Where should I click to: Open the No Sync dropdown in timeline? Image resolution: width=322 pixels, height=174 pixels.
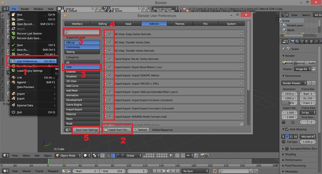pyautogui.click(x=195, y=171)
